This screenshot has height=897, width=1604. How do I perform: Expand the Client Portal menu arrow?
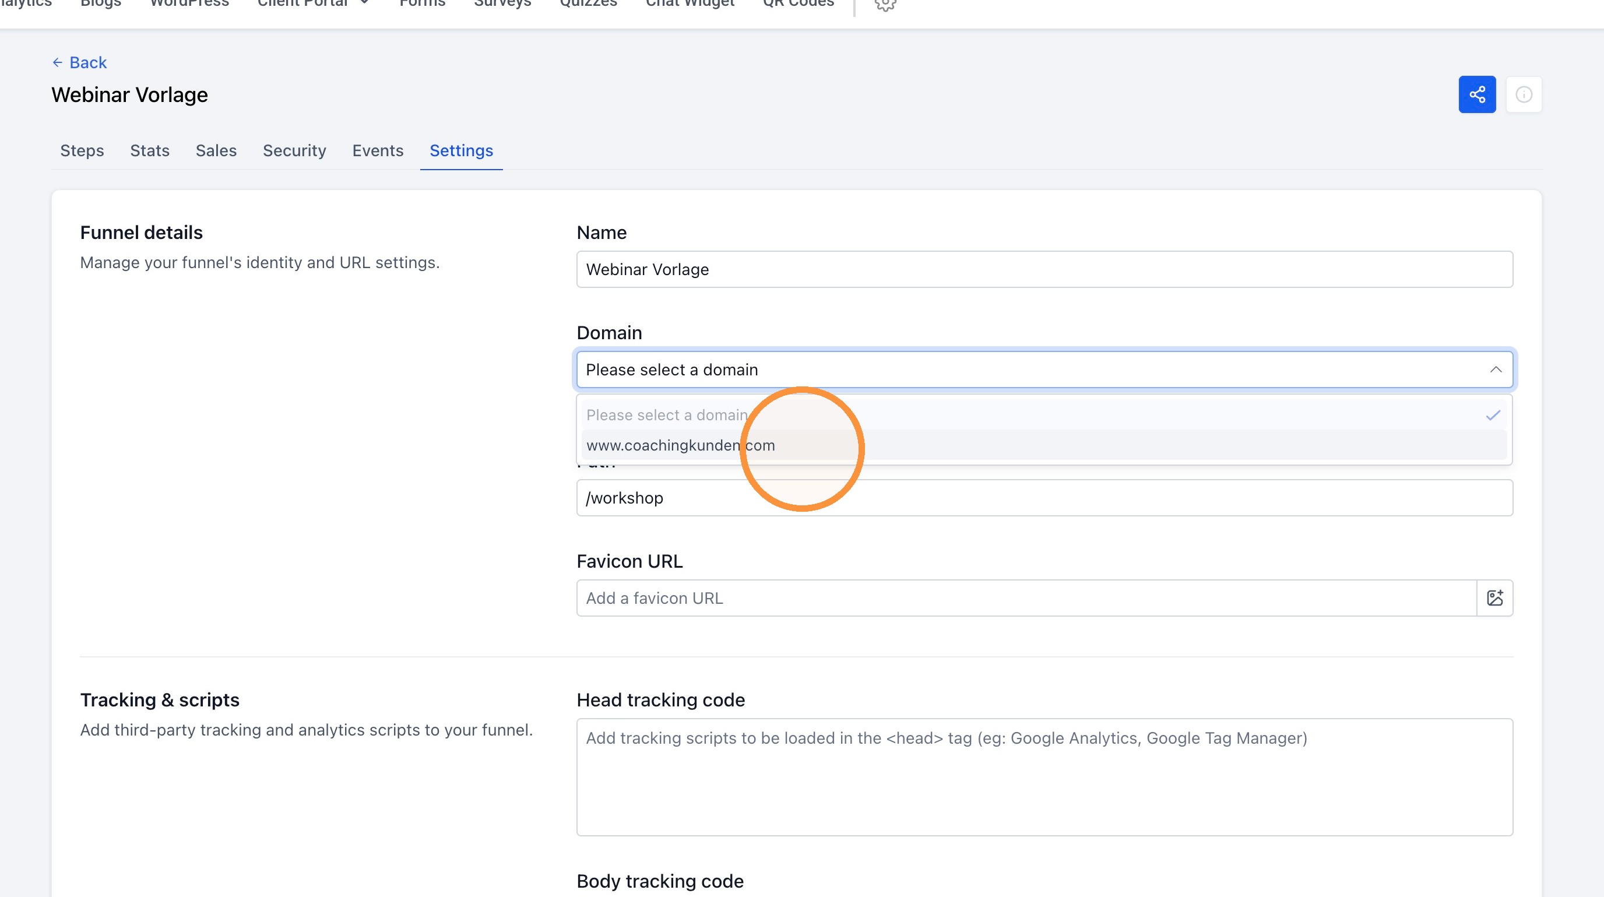click(364, 3)
